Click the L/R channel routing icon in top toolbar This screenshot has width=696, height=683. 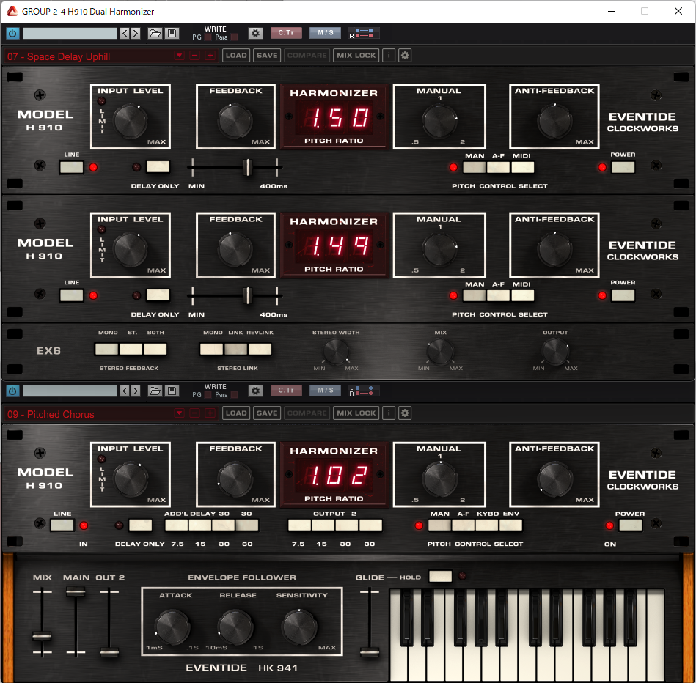click(x=364, y=33)
